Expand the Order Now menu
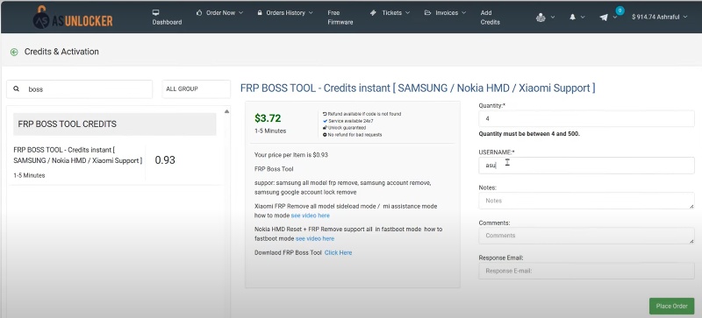The height and width of the screenshot is (318, 702). [x=220, y=12]
